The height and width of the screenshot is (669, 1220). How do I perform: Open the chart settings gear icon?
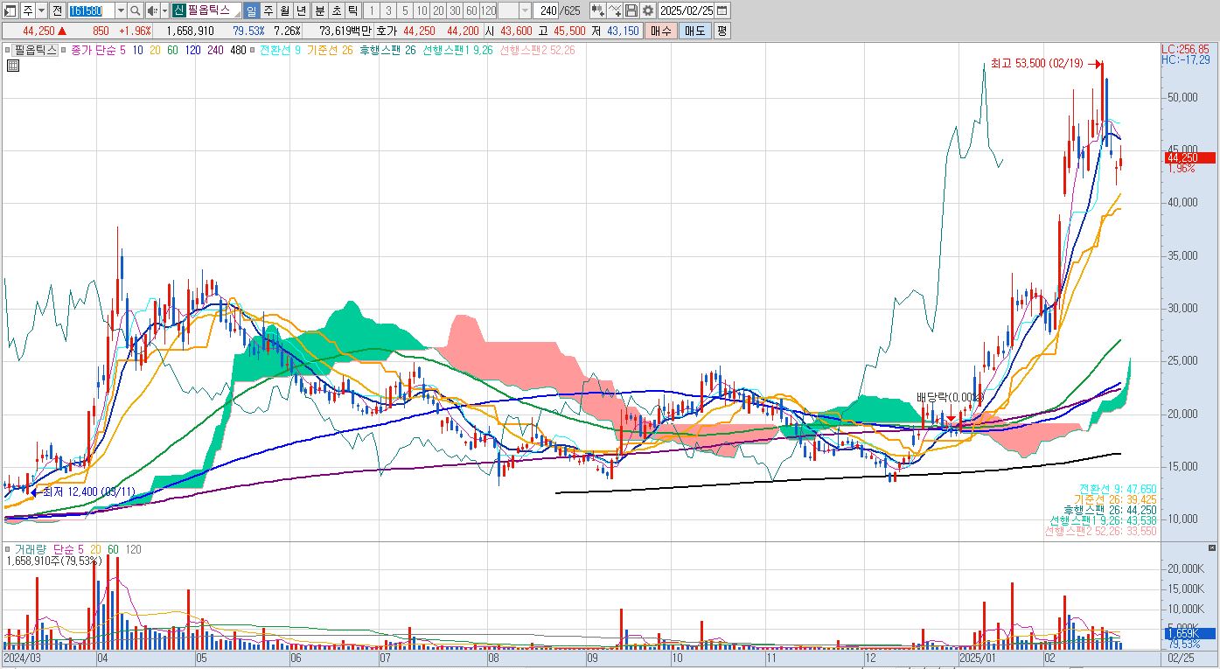647,10
